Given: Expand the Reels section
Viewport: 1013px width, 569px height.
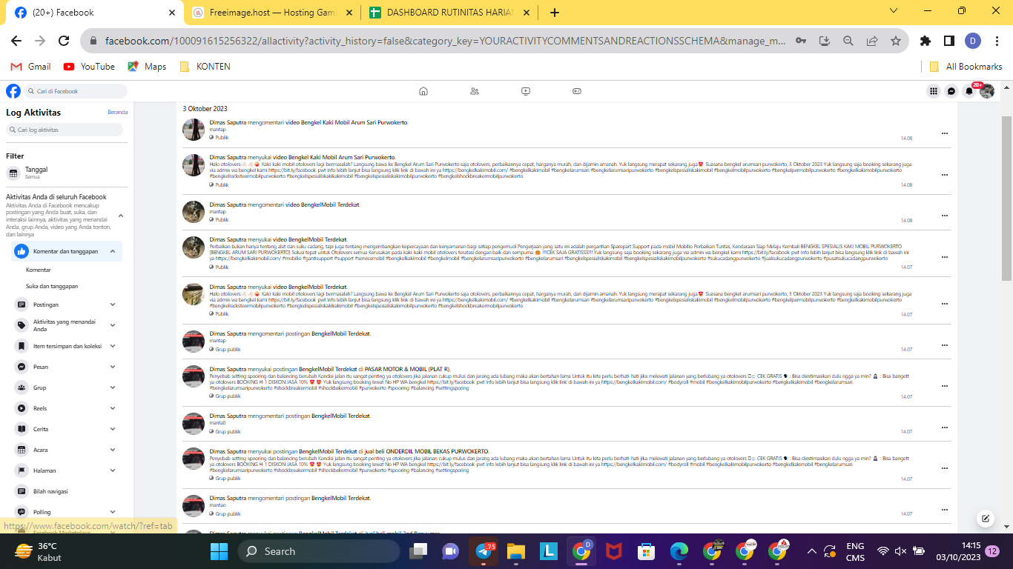Looking at the screenshot, I should point(113,408).
